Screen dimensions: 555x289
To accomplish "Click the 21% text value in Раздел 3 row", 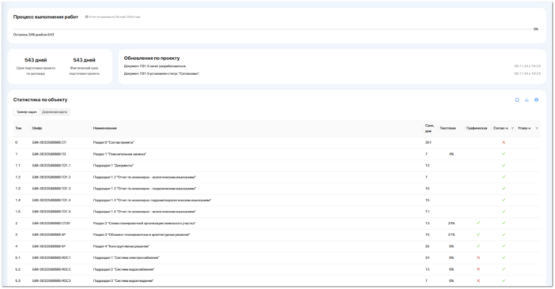I will coord(451,235).
